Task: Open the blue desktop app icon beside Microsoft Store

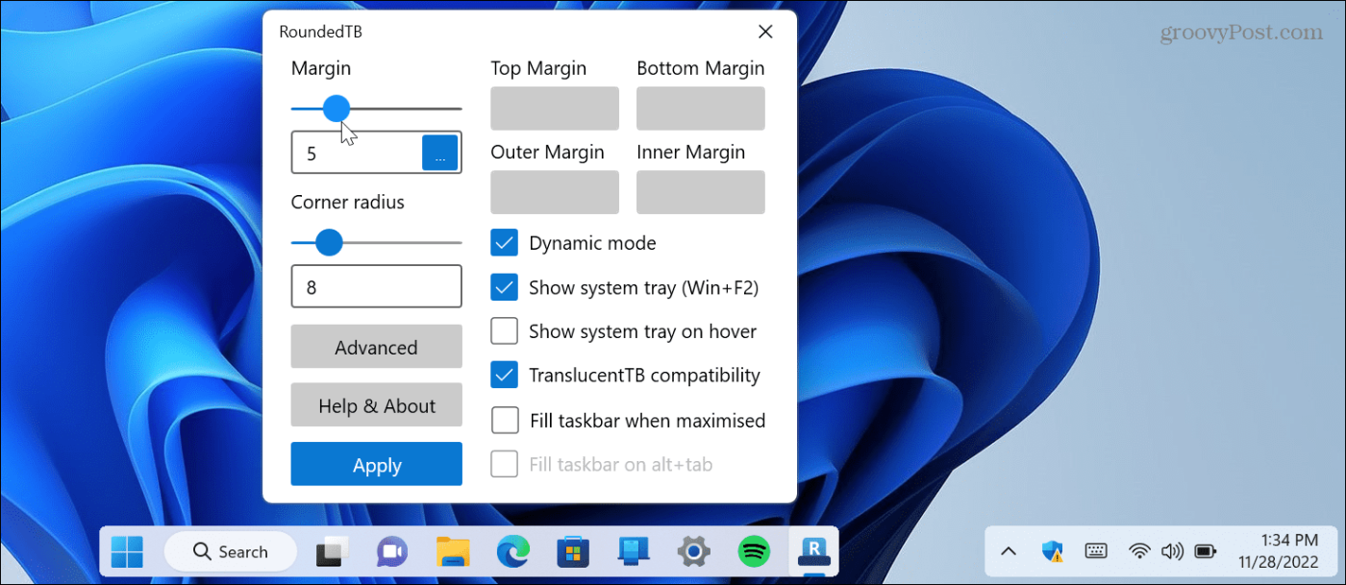Action: (x=634, y=551)
